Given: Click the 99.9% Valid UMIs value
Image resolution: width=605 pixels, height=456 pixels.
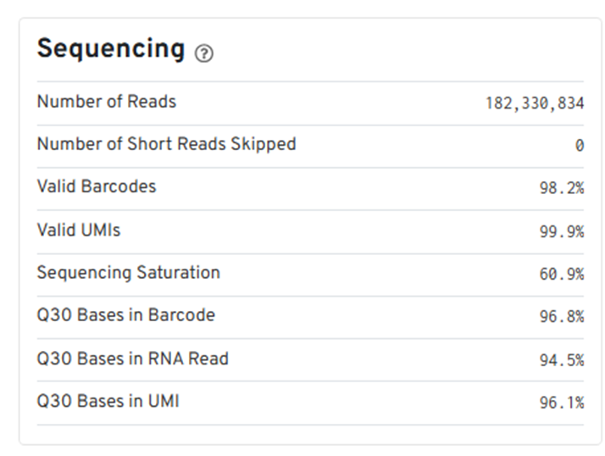Looking at the screenshot, I should click(x=561, y=231).
